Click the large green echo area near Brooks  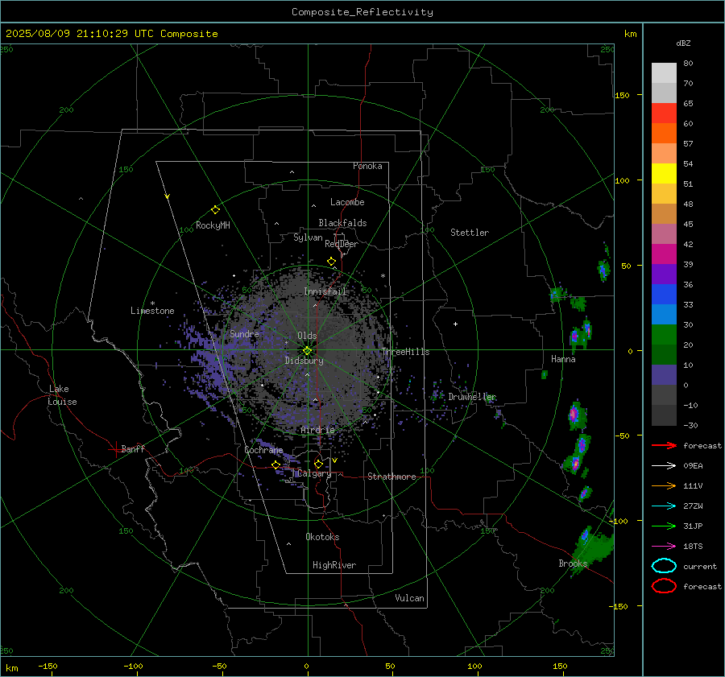coord(593,547)
